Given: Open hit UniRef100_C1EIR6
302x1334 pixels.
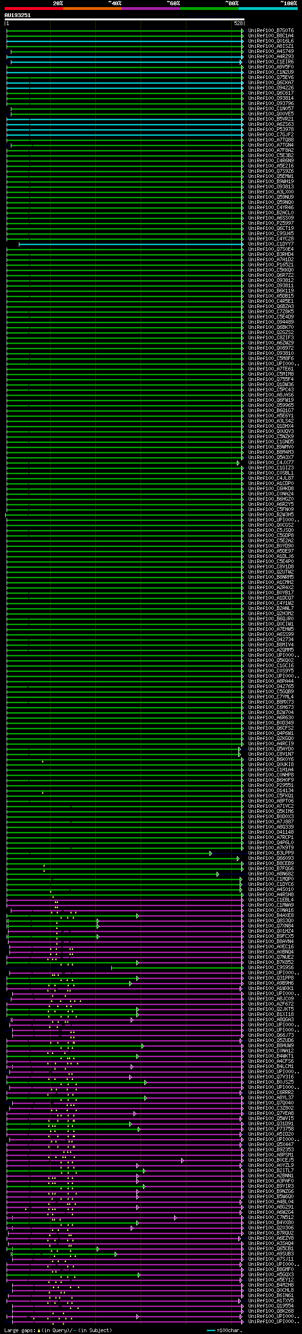Looking at the screenshot, I should 271,62.
